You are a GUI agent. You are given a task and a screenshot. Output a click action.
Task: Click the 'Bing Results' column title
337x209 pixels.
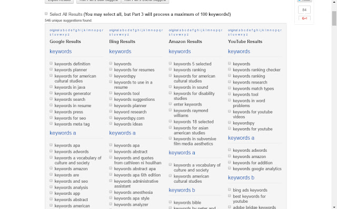[122, 41]
